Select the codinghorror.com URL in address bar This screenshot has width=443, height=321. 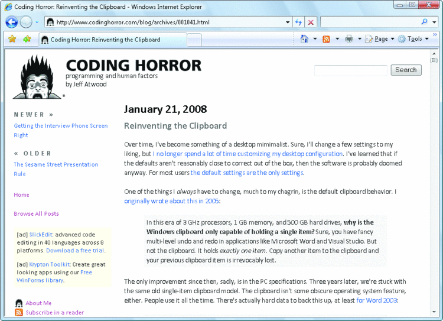pos(133,22)
